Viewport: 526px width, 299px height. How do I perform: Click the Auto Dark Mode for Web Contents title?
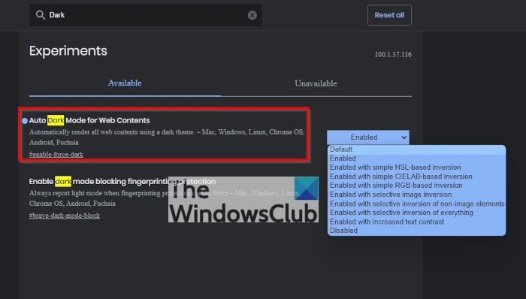coord(89,120)
